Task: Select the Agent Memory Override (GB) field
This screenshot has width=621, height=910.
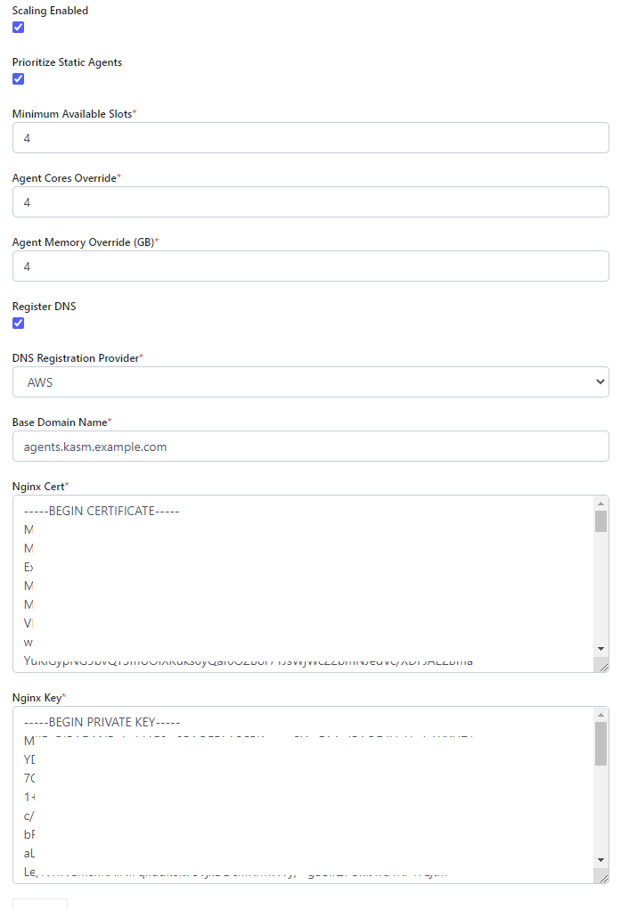Action: 310,266
